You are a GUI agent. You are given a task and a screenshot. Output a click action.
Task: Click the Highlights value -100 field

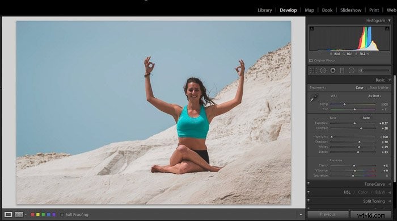[384, 137]
